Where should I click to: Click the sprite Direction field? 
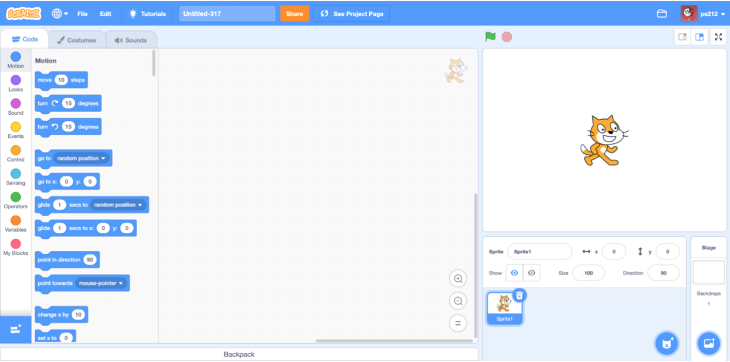[x=663, y=273]
